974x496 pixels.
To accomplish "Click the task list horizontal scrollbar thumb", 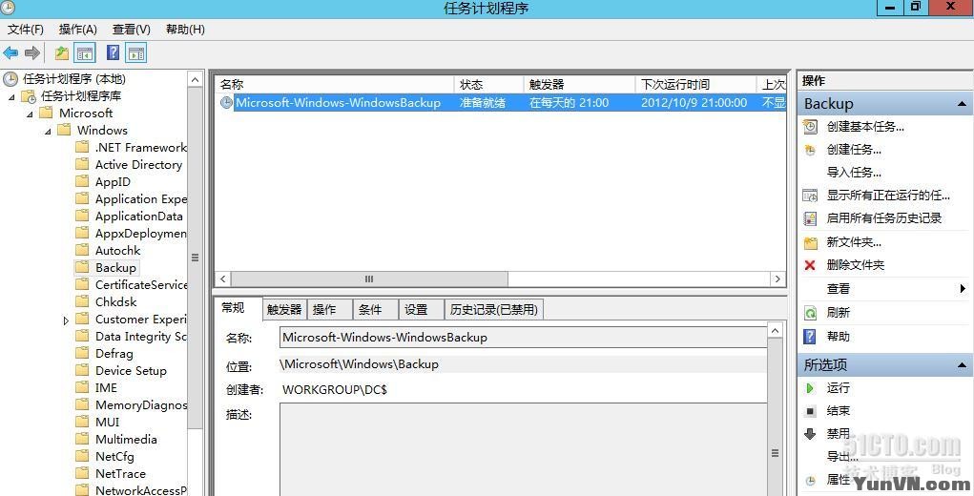I will click(x=369, y=279).
